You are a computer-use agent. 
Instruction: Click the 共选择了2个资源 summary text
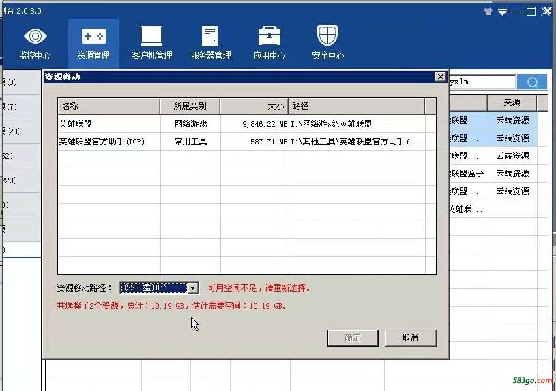pos(172,305)
